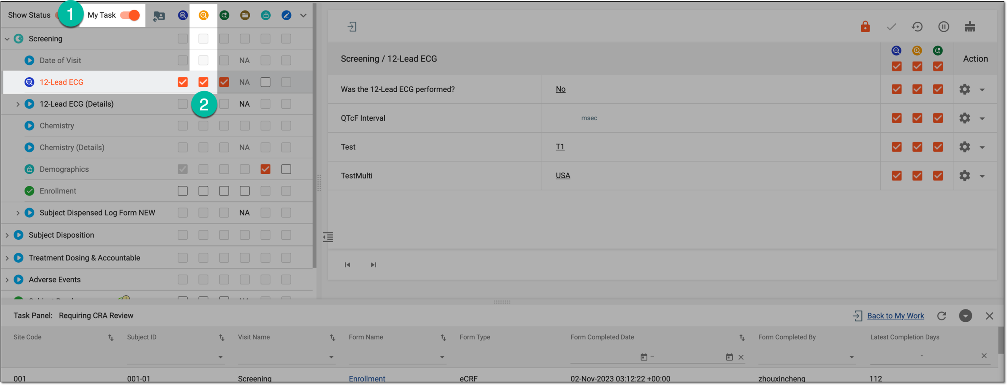Uncheck header checkbox under orange magnifier icon
Screen dimensions: 1007x385
pyautogui.click(x=917, y=66)
